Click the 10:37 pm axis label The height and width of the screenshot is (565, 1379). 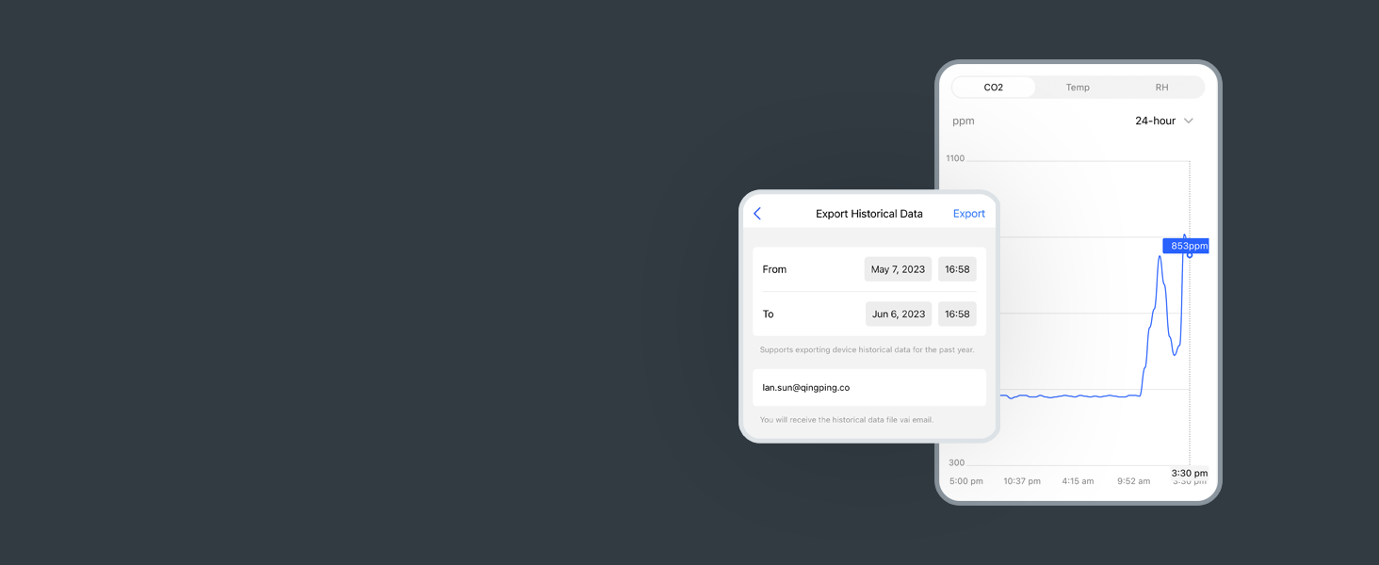click(1022, 481)
